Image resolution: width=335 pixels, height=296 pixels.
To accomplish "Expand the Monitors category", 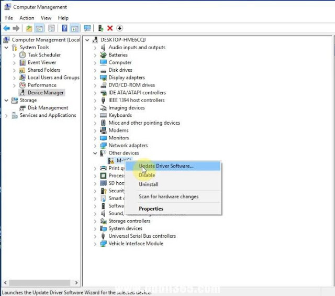I will pos(95,138).
